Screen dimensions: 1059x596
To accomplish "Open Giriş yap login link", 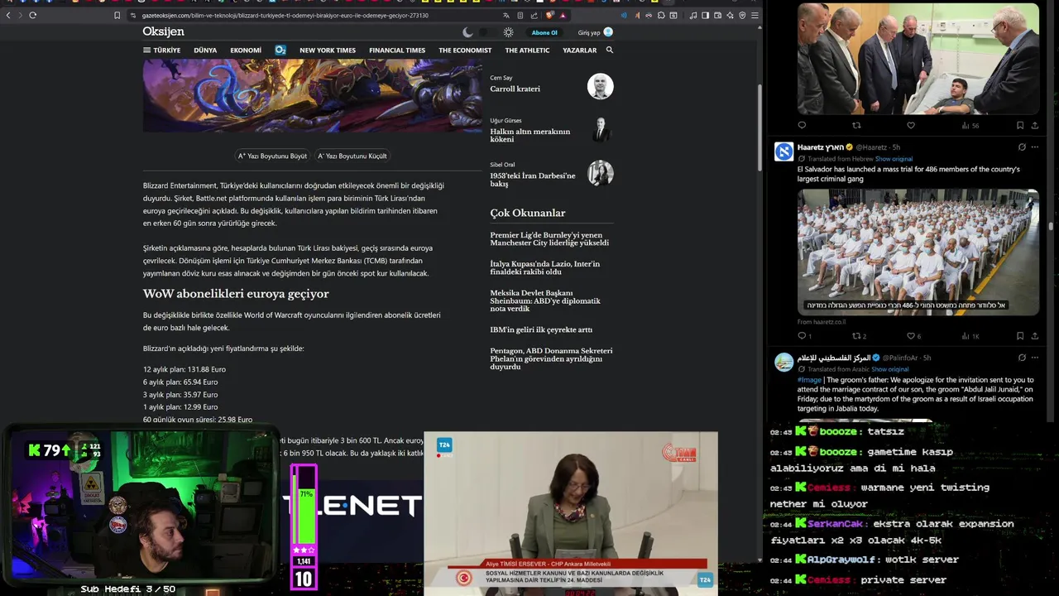I will click(x=595, y=32).
